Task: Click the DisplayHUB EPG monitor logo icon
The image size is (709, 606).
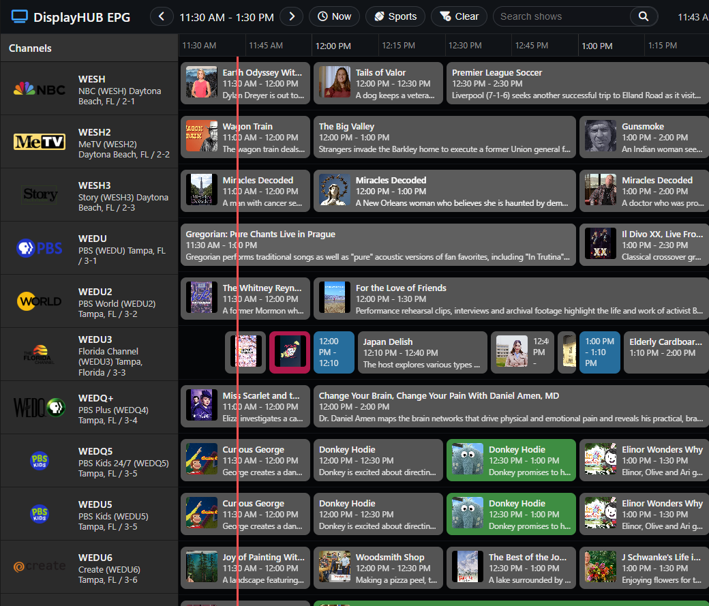Action: coord(20,16)
